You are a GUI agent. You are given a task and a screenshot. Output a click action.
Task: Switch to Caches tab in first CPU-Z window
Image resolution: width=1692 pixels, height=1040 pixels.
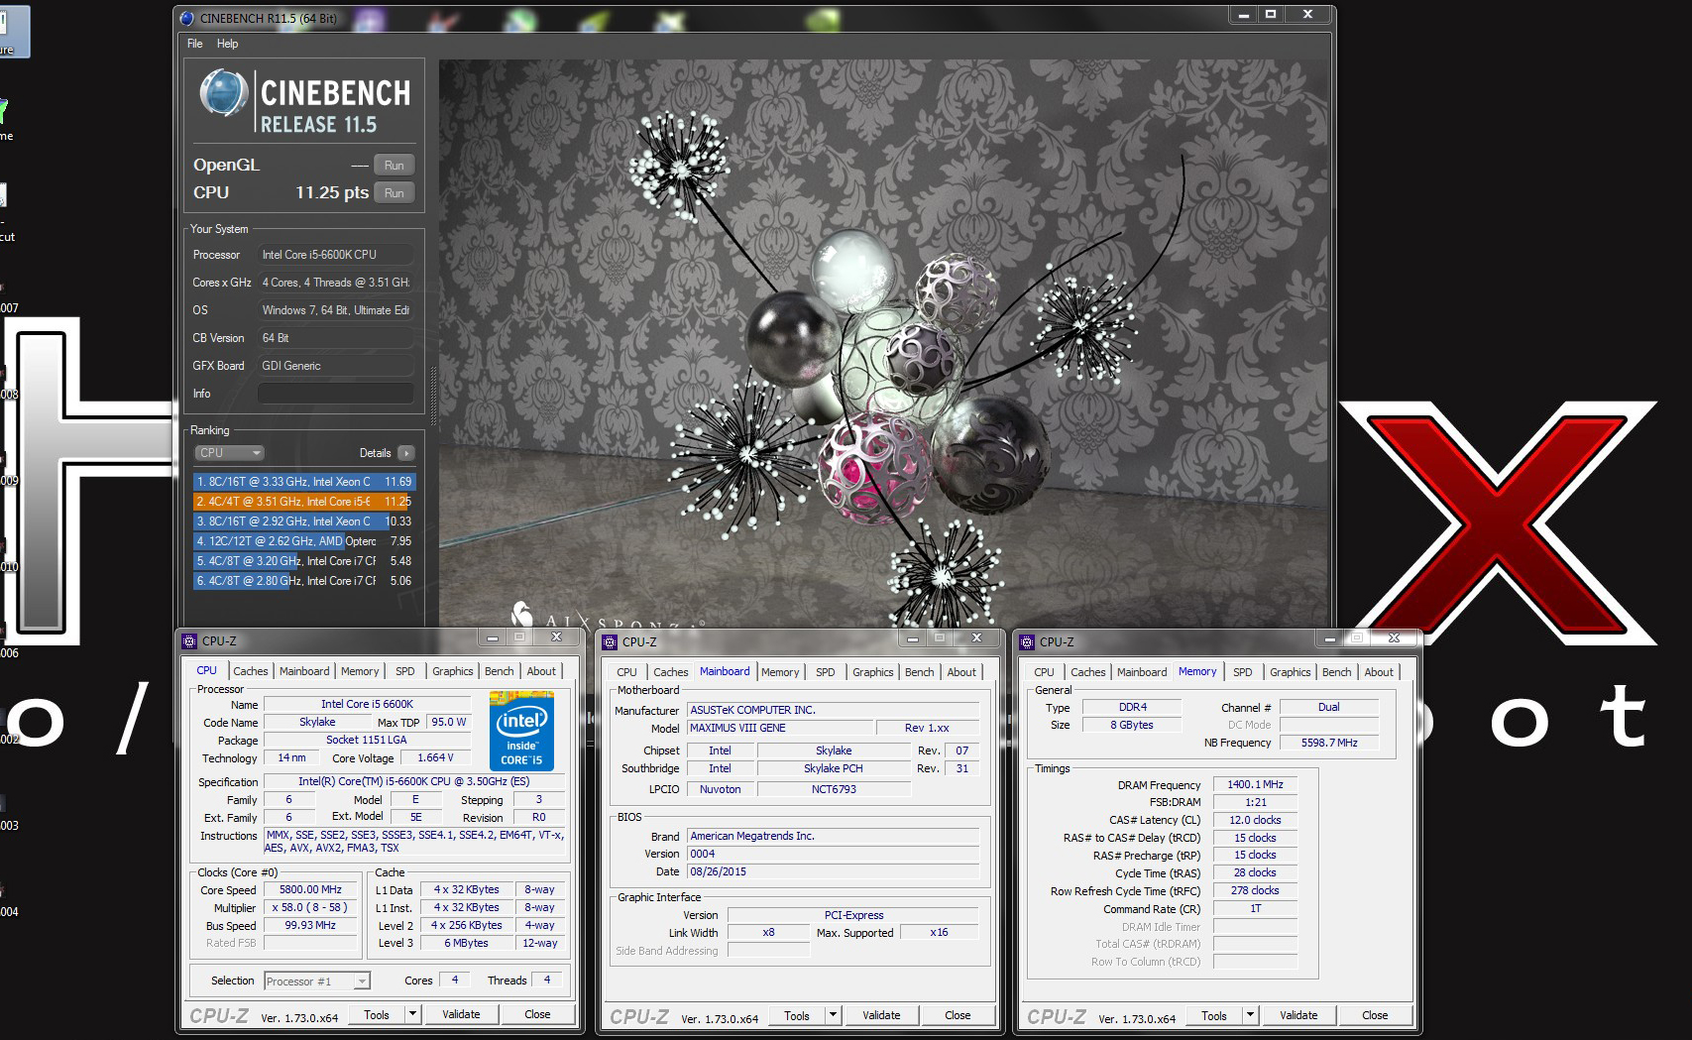tap(251, 671)
